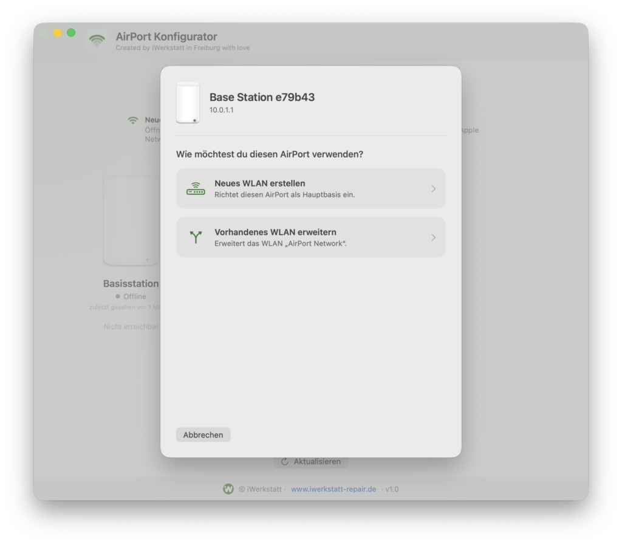Click the IP address 10.0.1.1
622x545 pixels.
tap(221, 110)
